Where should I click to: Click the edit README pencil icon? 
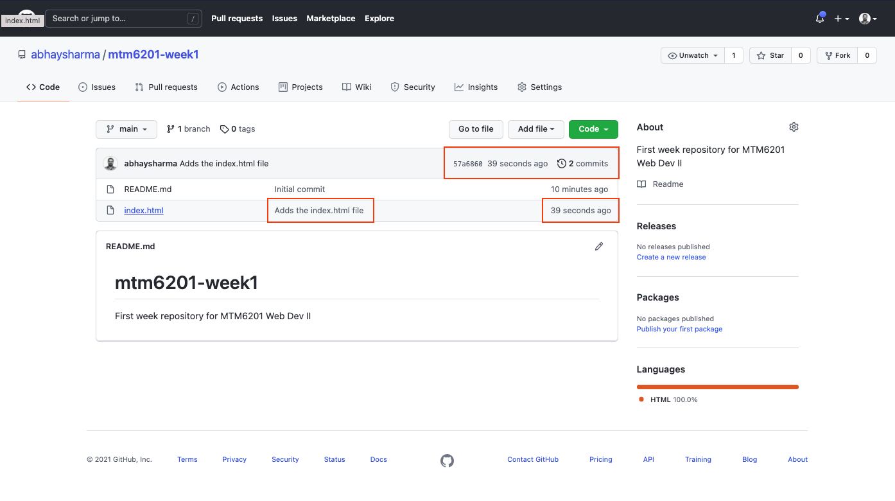pos(599,246)
